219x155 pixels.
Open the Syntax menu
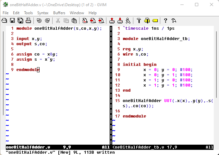tap(43, 13)
